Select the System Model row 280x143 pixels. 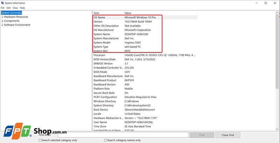click(145, 42)
